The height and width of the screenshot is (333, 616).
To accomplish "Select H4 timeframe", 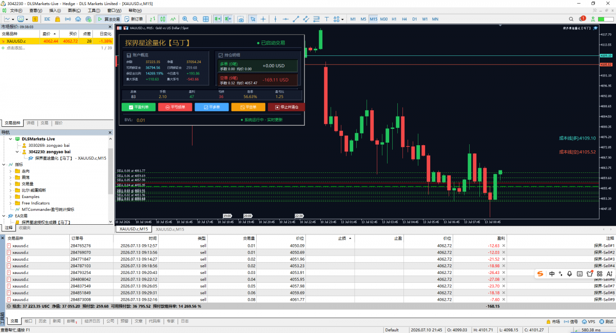I will point(404,19).
